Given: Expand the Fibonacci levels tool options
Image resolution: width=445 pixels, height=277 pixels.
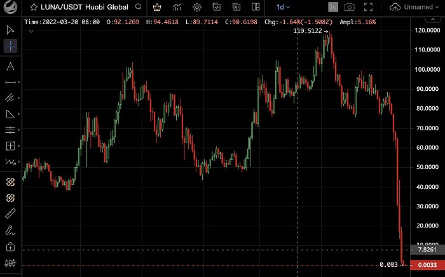Looking at the screenshot, I should pos(19,130).
